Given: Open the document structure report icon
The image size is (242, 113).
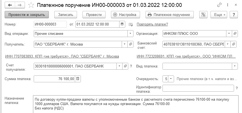Looking at the screenshot, I should tap(203, 15).
